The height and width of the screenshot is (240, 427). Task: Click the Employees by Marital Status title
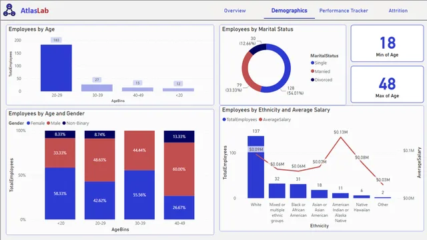coord(258,29)
